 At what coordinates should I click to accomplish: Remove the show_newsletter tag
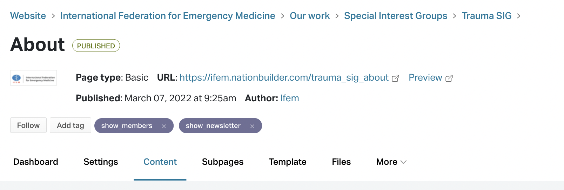click(x=252, y=126)
